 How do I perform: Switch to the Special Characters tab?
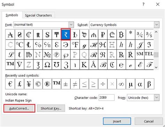coord(38,15)
